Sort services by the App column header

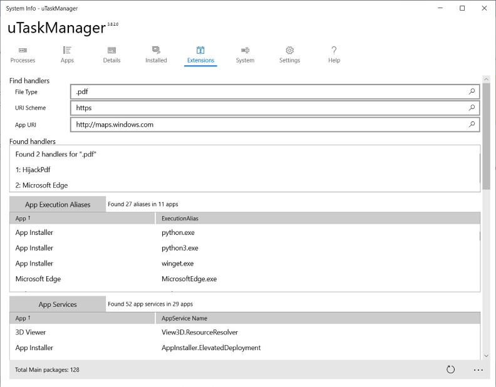coord(82,318)
